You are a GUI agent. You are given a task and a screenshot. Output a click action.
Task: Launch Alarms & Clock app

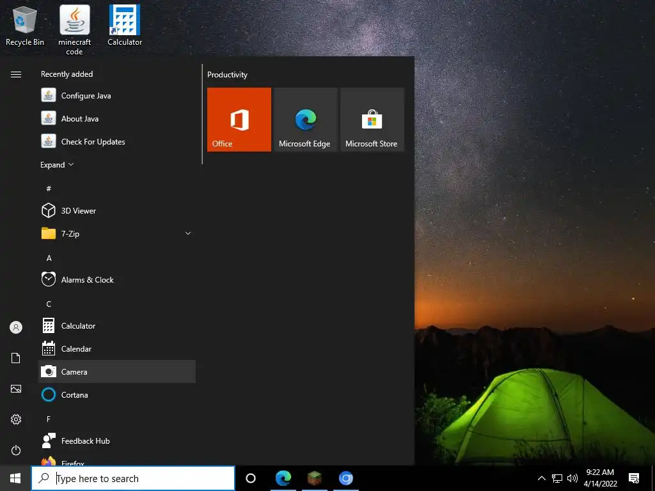click(x=116, y=280)
